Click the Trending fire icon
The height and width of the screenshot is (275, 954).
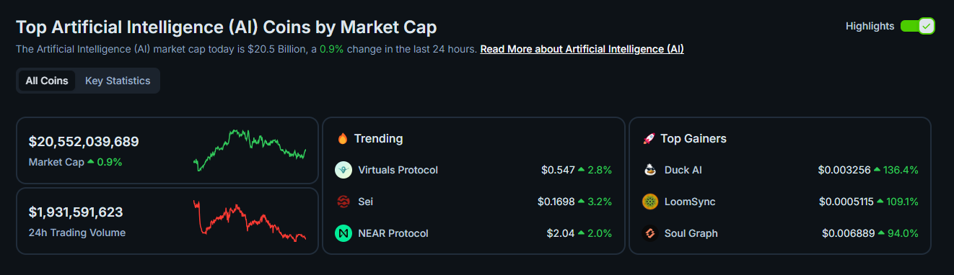[343, 138]
